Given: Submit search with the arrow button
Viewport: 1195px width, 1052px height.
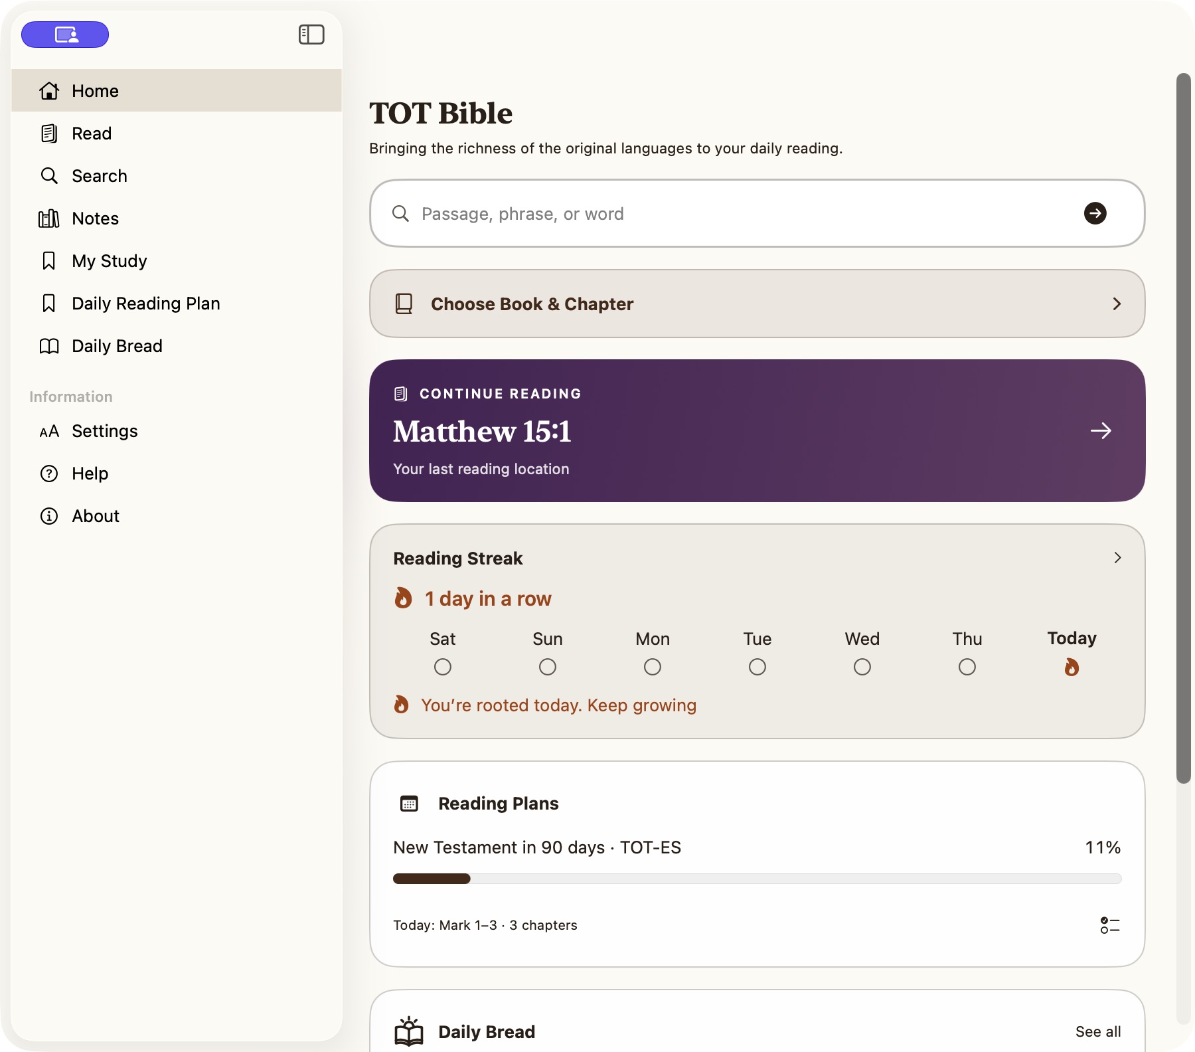Looking at the screenshot, I should 1095,213.
